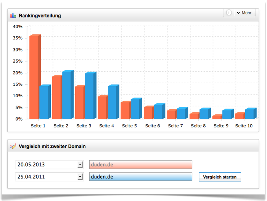The width and height of the screenshot is (267, 201).
Task: Click the orange bar for Seite 5
Action: point(125,110)
